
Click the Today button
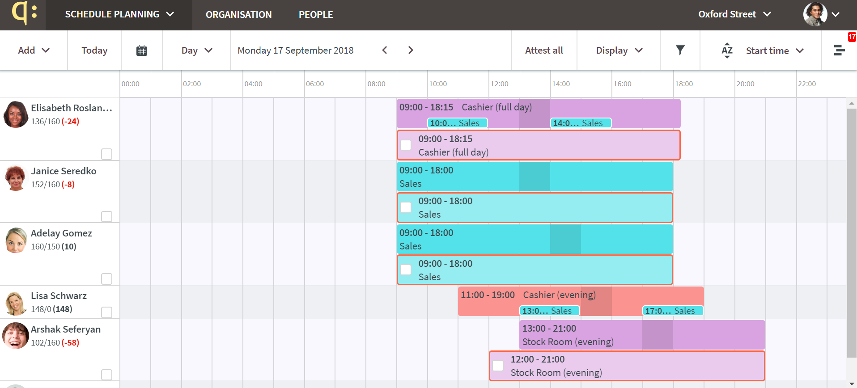pyautogui.click(x=94, y=51)
